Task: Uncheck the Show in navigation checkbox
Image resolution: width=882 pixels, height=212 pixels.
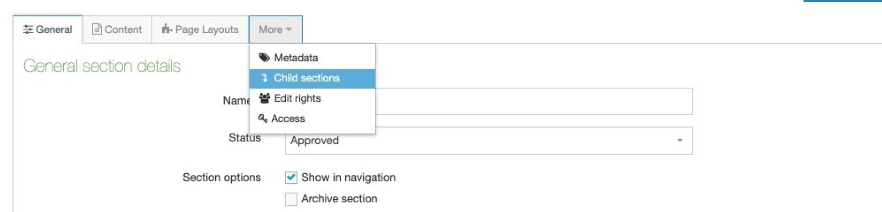Action: [x=291, y=177]
